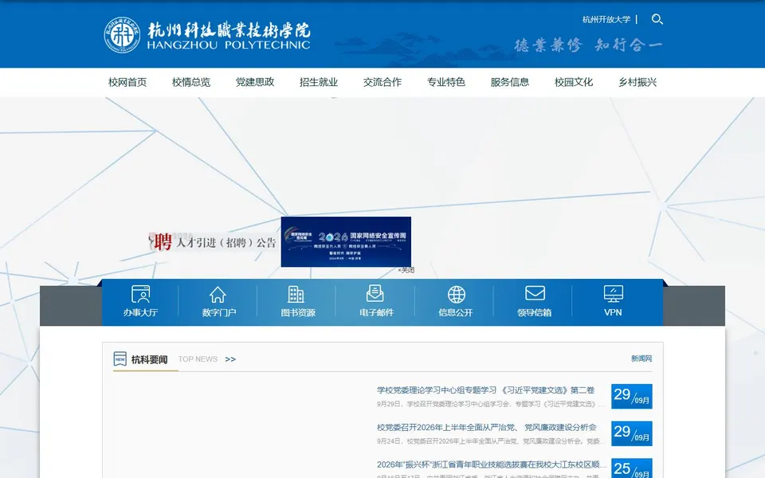765x478 pixels.
Task: Open the 校情总览 menu
Action: click(191, 82)
